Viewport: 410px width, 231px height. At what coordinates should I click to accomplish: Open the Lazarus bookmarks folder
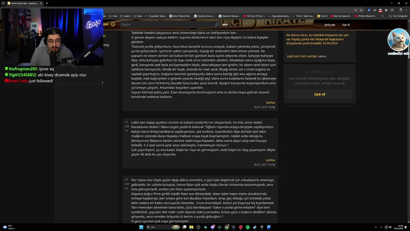tap(125, 16)
